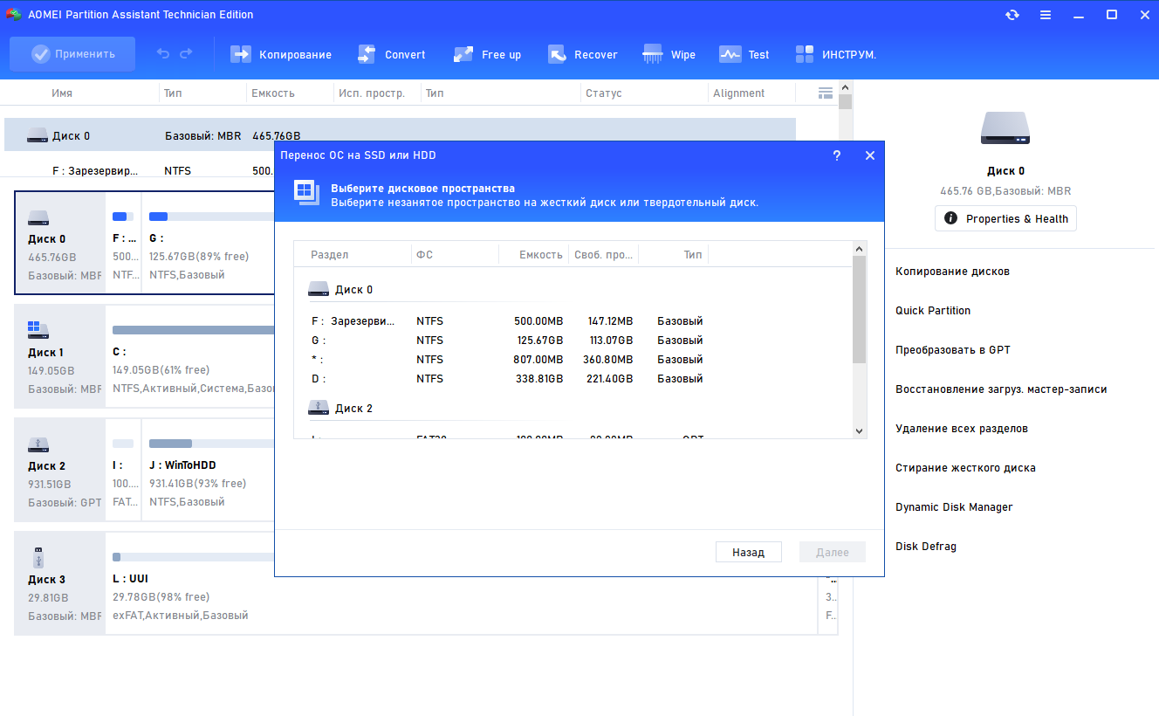Viewport: 1159px width, 716px height.
Task: Open the Free up toolbar menu
Action: coord(488,54)
